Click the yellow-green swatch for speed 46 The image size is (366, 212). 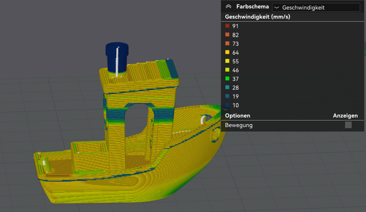coord(227,70)
